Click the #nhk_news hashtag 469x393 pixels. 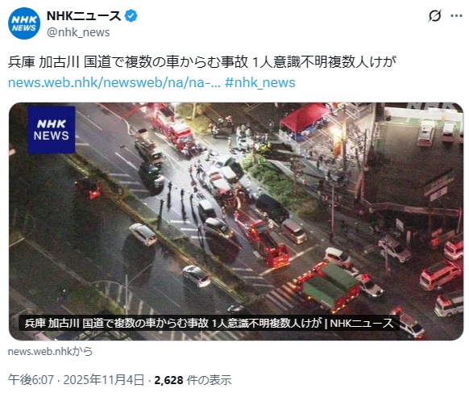pyautogui.click(x=260, y=82)
